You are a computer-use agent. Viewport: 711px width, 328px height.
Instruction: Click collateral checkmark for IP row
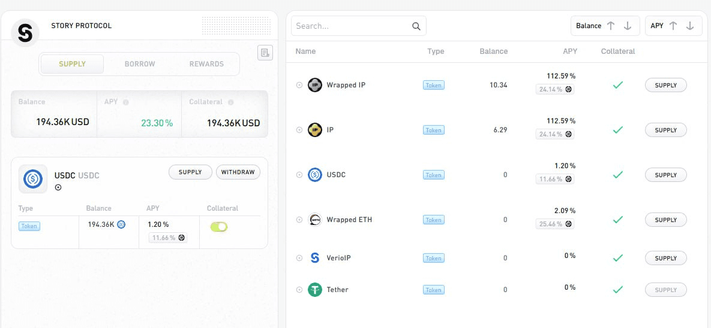pos(617,130)
